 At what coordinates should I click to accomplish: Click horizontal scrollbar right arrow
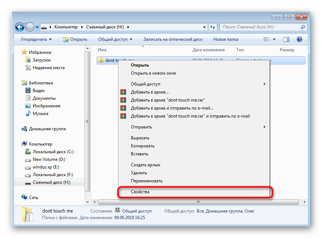pos(305,202)
